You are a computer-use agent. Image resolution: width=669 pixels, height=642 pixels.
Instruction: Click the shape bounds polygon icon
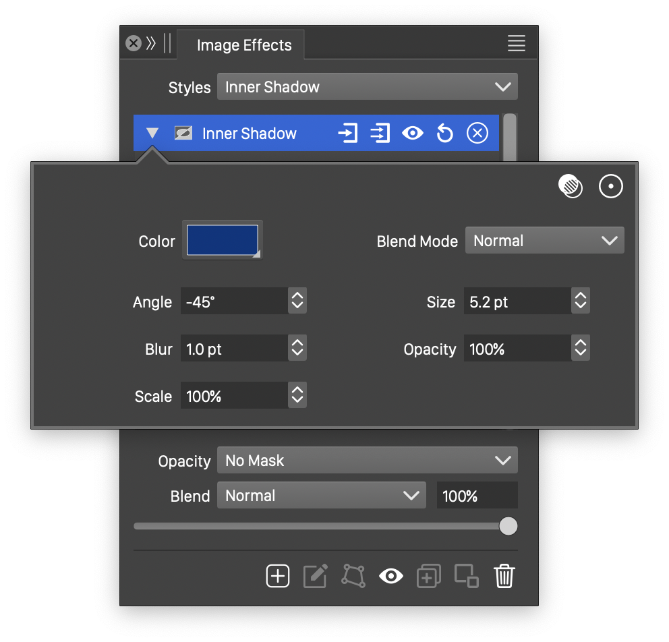tap(353, 577)
